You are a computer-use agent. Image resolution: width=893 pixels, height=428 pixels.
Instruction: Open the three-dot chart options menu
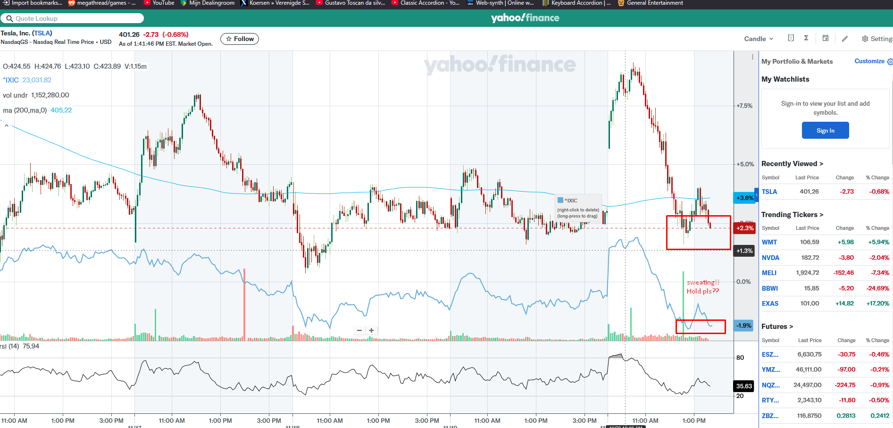(x=752, y=57)
